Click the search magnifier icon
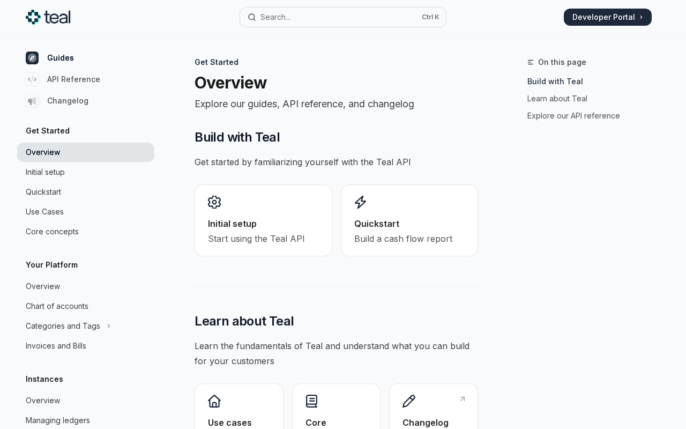This screenshot has width=686, height=429. pos(252,17)
